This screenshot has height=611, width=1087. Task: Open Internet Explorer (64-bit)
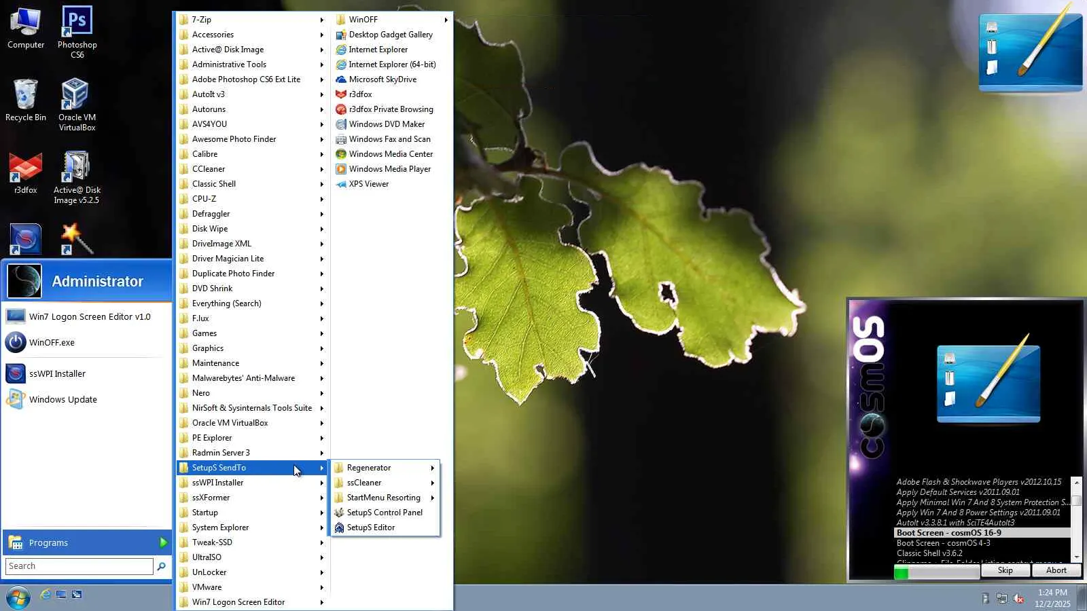click(x=392, y=64)
